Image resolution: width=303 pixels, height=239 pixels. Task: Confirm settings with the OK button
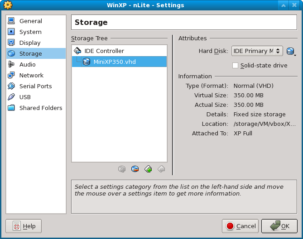pyautogui.click(x=279, y=226)
